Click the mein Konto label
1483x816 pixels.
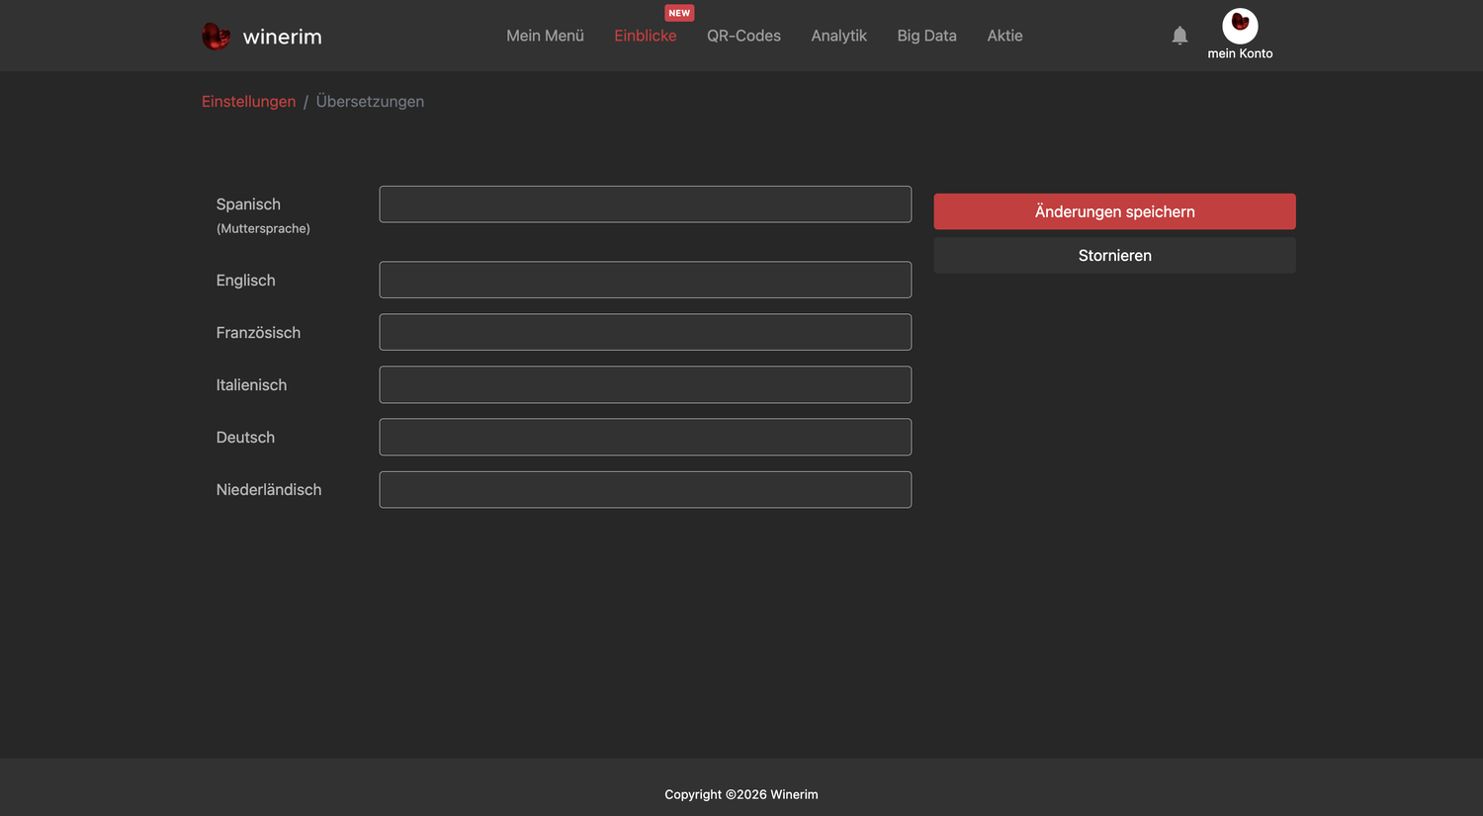(1240, 53)
